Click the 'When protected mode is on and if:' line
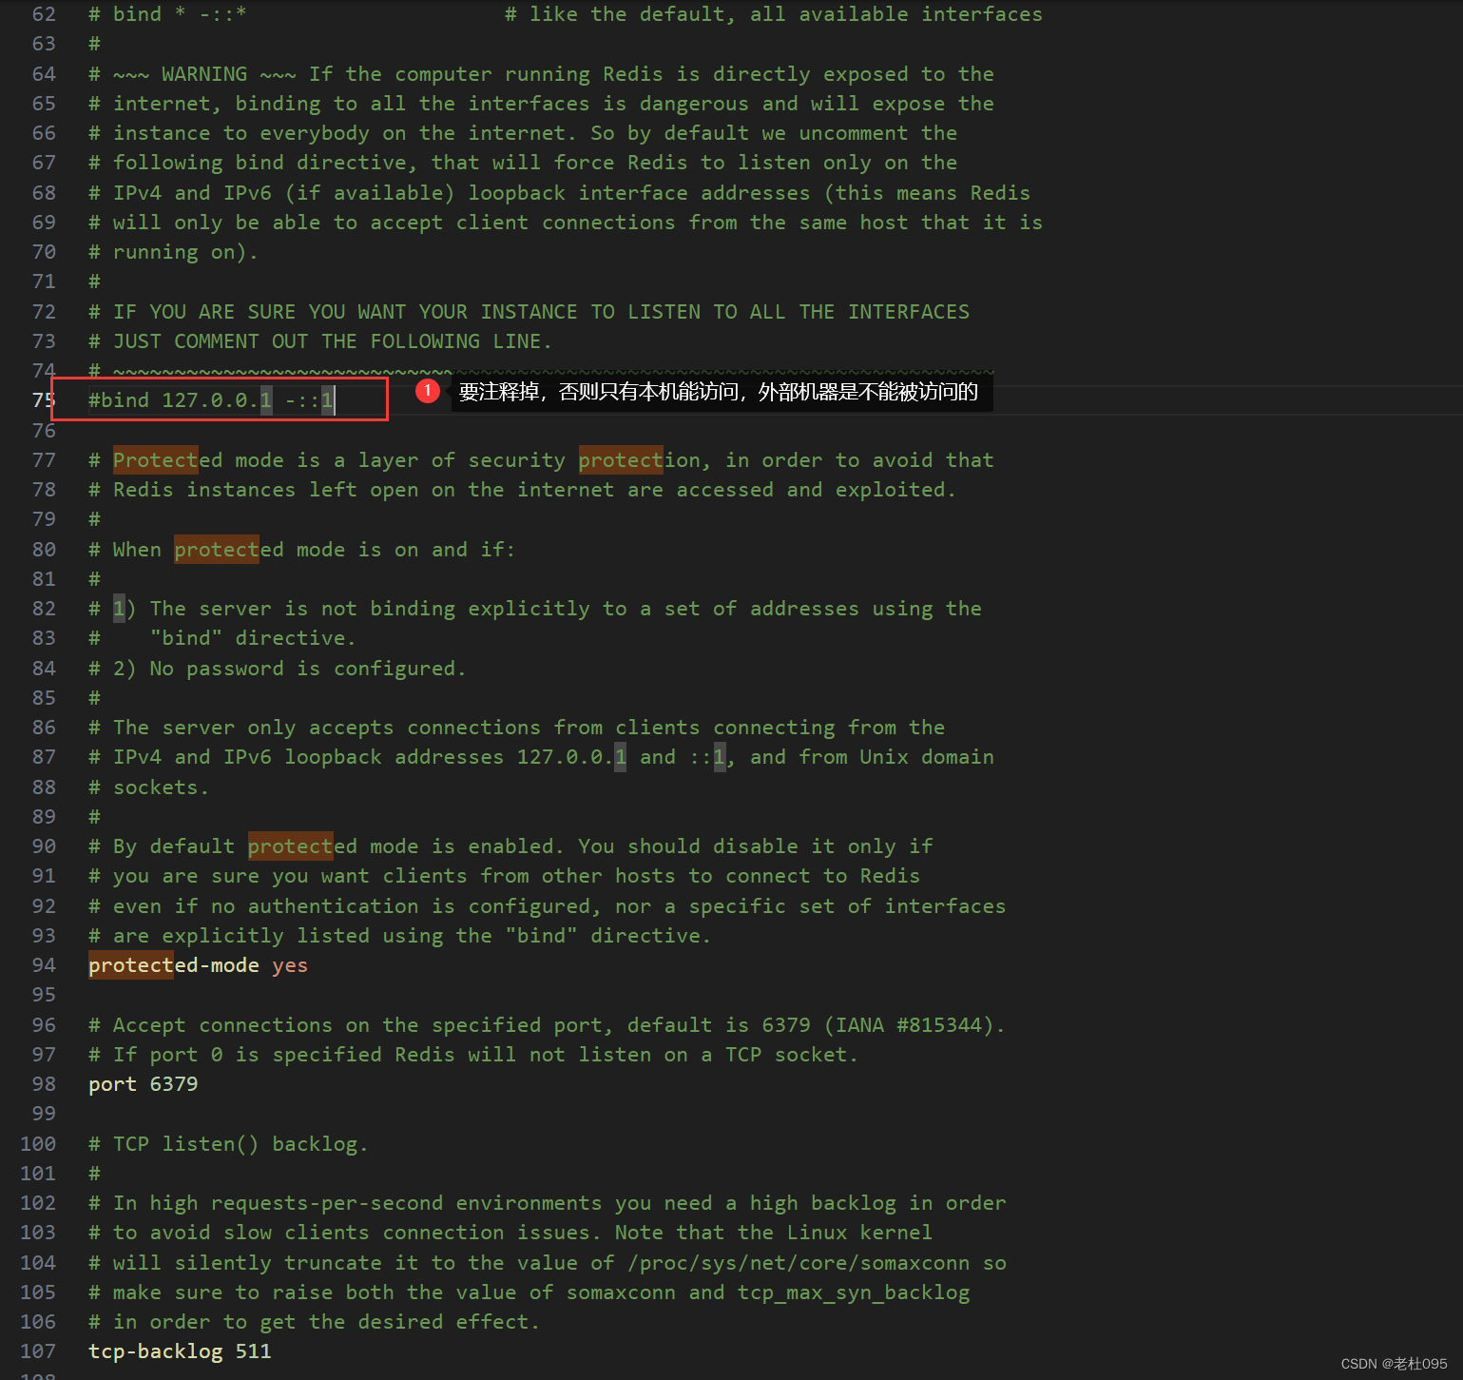The height and width of the screenshot is (1380, 1463). pyautogui.click(x=302, y=550)
